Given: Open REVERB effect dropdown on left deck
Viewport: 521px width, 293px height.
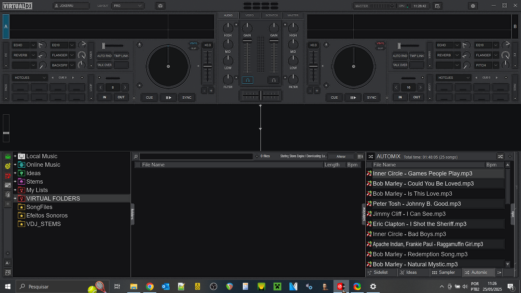Looking at the screenshot, I should click(33, 55).
